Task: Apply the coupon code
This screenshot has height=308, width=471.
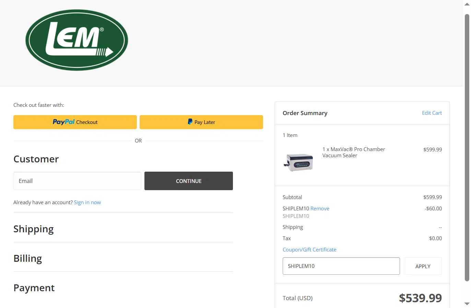Action: (423, 266)
